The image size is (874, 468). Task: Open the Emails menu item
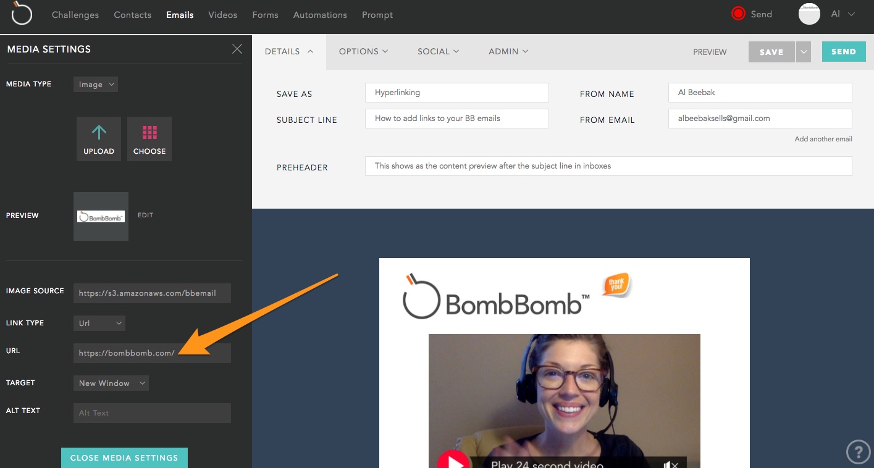[x=180, y=15]
